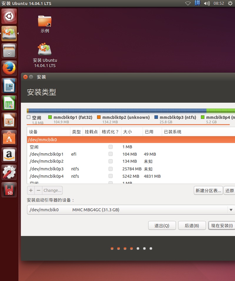Click the mmcblk0p1 (fat32) green legend swatch
This screenshot has height=281, width=235.
click(50, 117)
